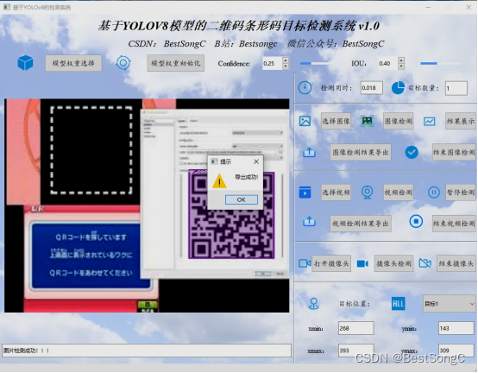Screen dimensions: 478x373
Task: Expand the 目标1 target dropdown
Action: click(x=449, y=304)
